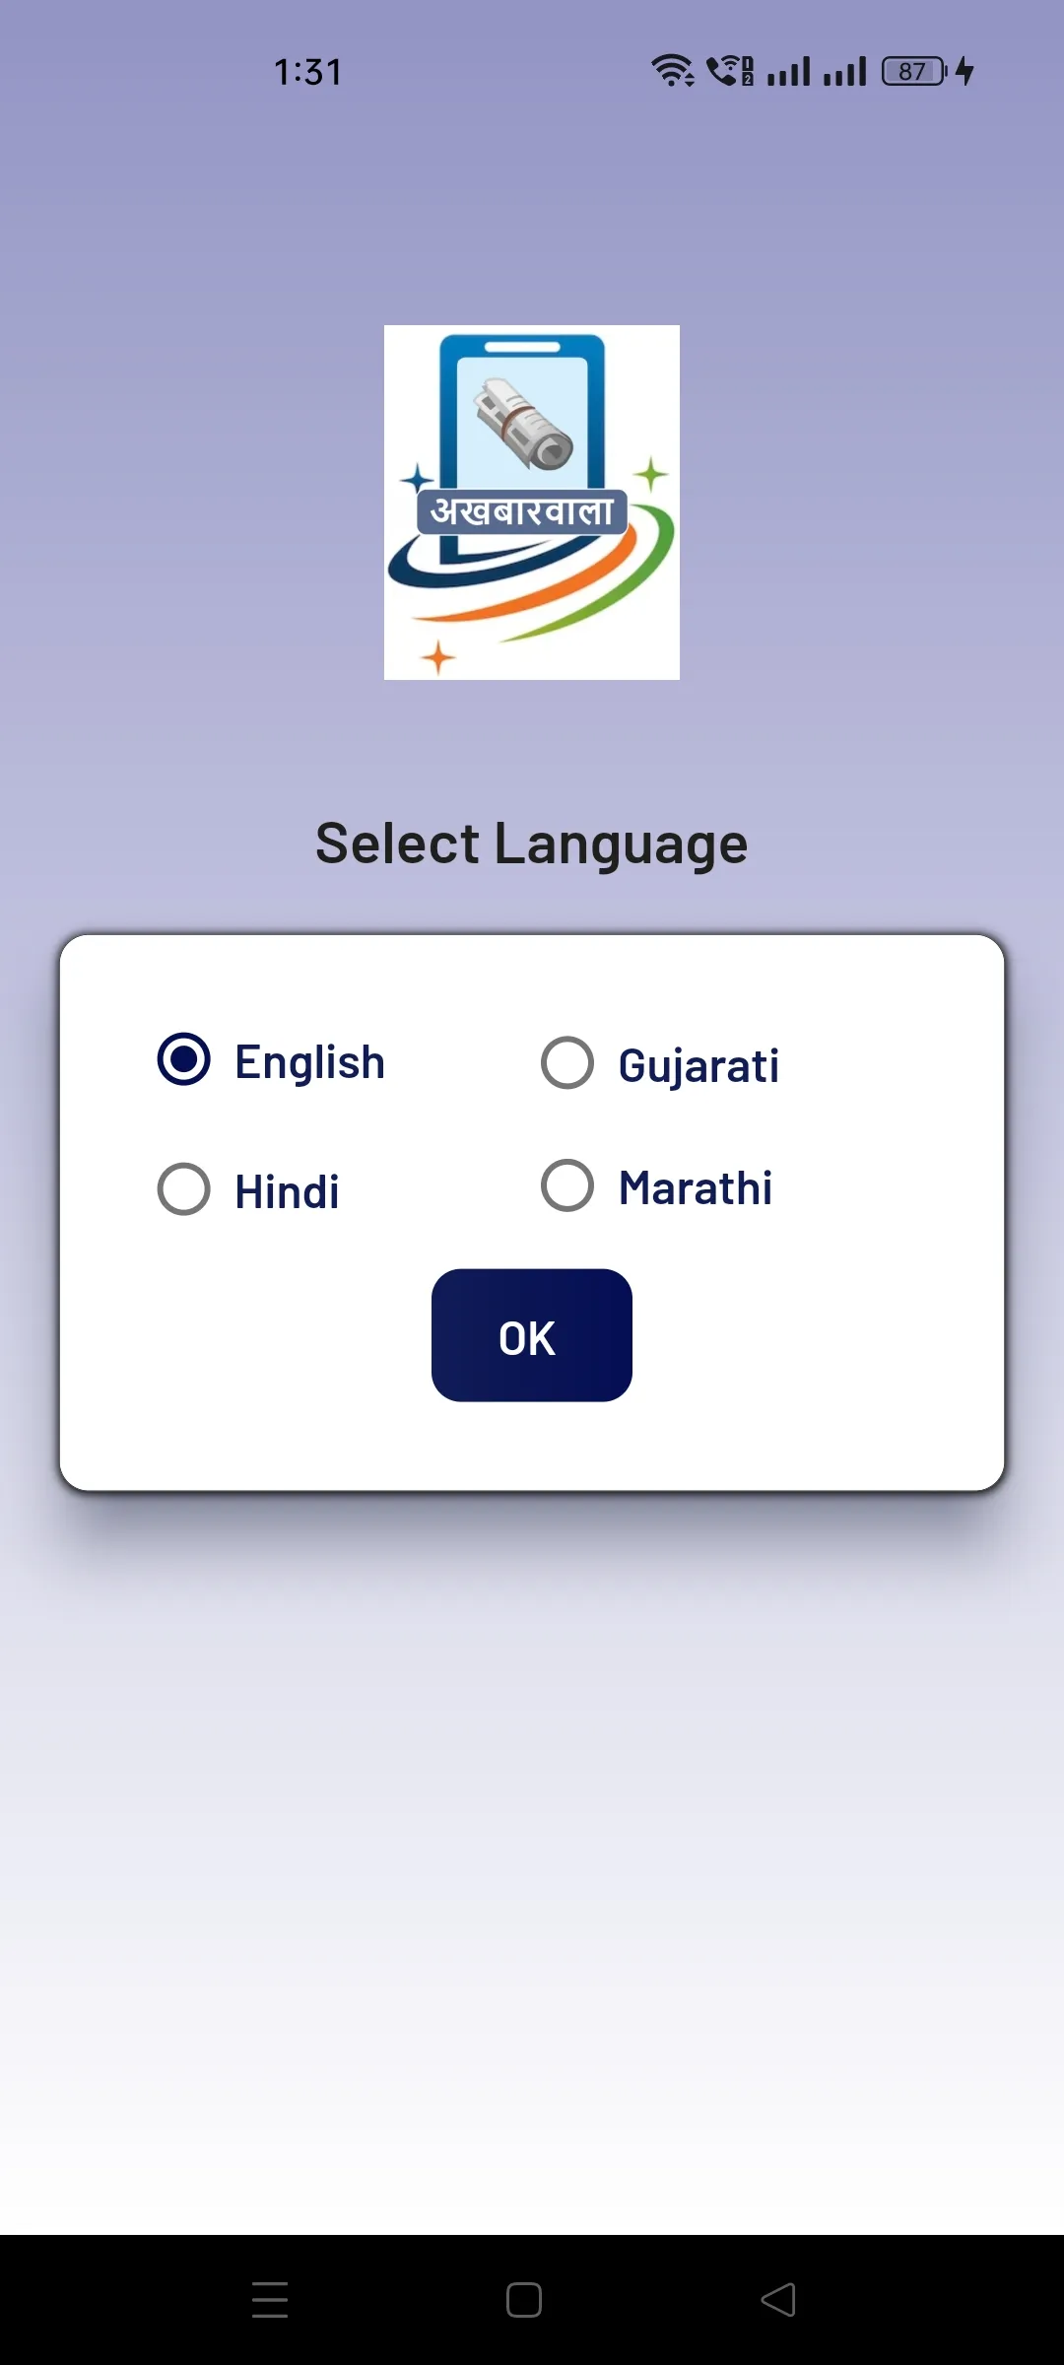Image resolution: width=1064 pixels, height=2365 pixels.
Task: Pick the Marathi radio option
Action: pyautogui.click(x=567, y=1185)
